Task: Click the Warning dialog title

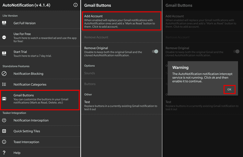Action: (180, 67)
